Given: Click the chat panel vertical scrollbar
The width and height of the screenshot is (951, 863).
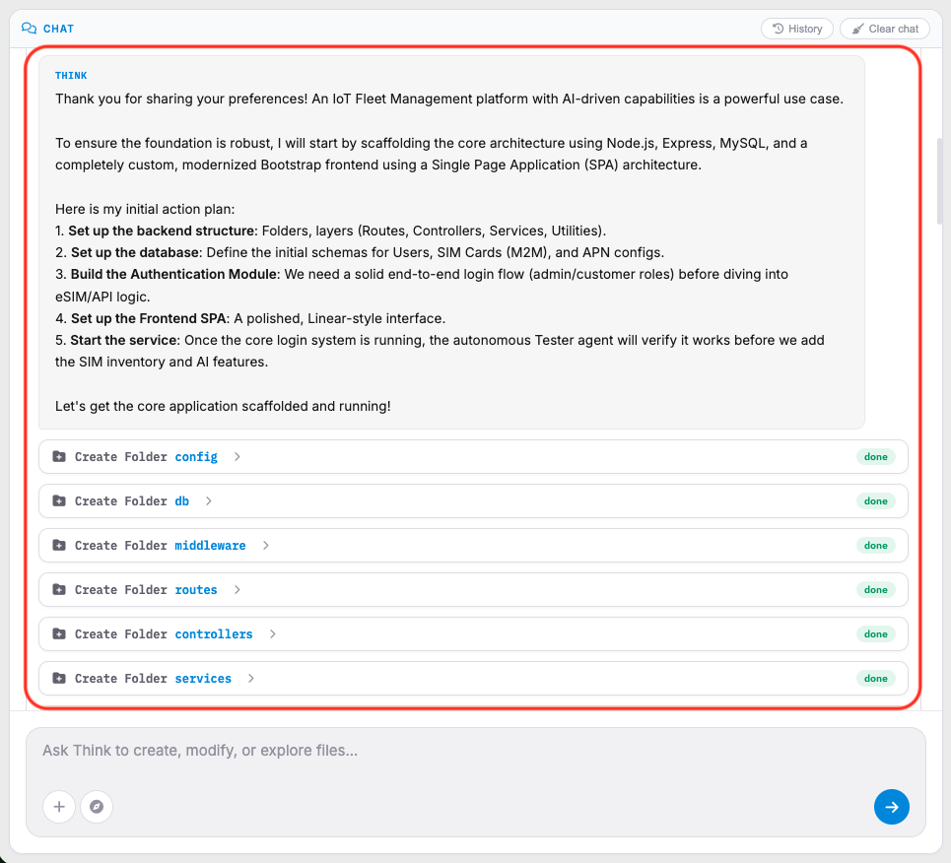Looking at the screenshot, I should coord(940,181).
